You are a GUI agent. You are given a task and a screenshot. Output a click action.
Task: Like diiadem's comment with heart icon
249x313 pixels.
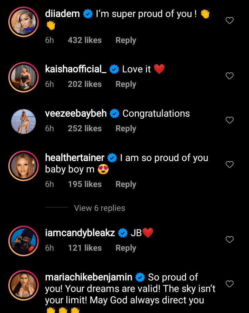pyautogui.click(x=230, y=21)
